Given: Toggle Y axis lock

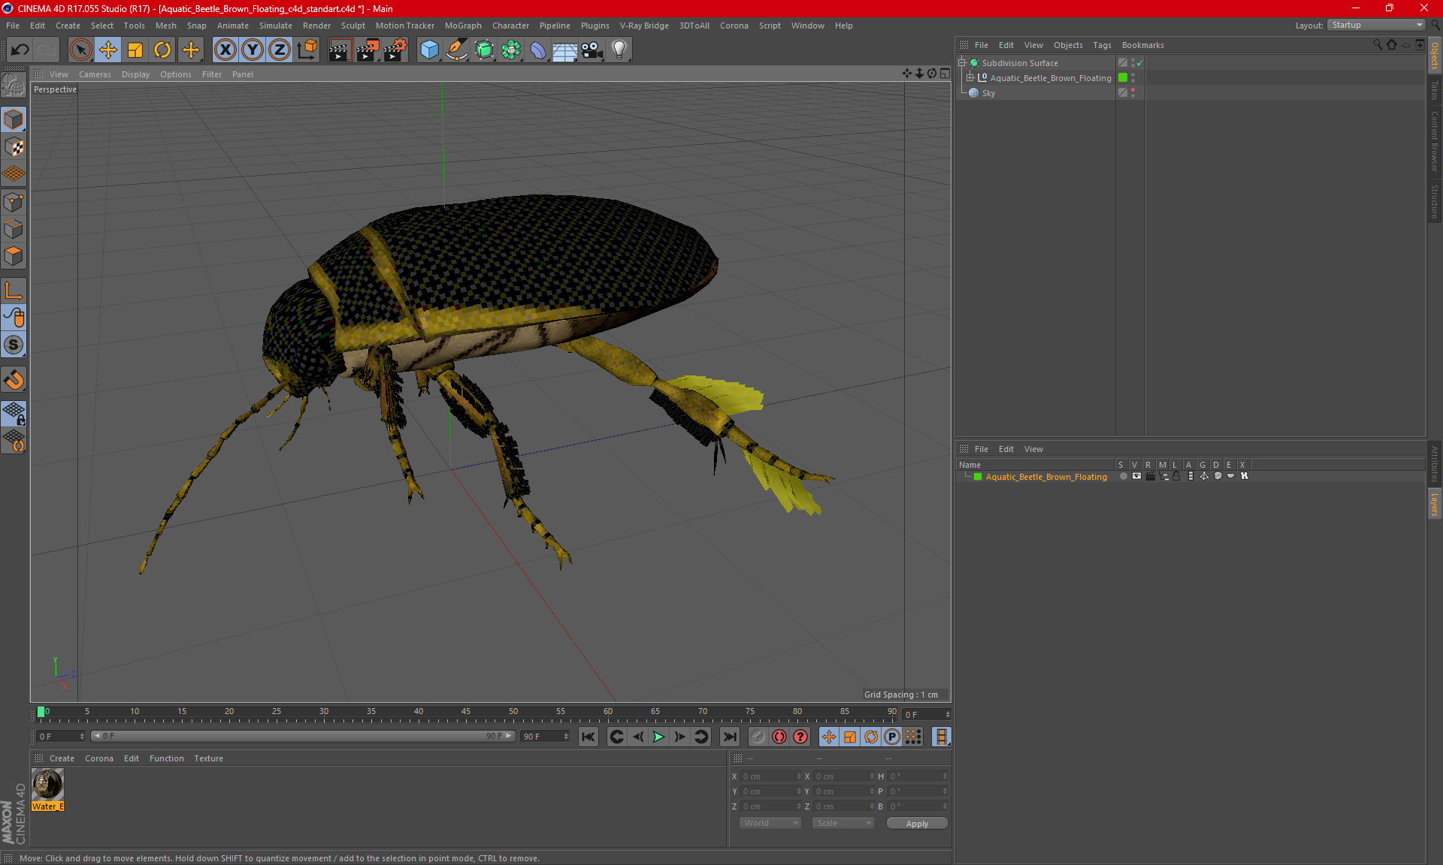Looking at the screenshot, I should (x=253, y=50).
